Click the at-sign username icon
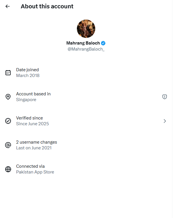Viewport: 173px width, 218px height. (8, 145)
